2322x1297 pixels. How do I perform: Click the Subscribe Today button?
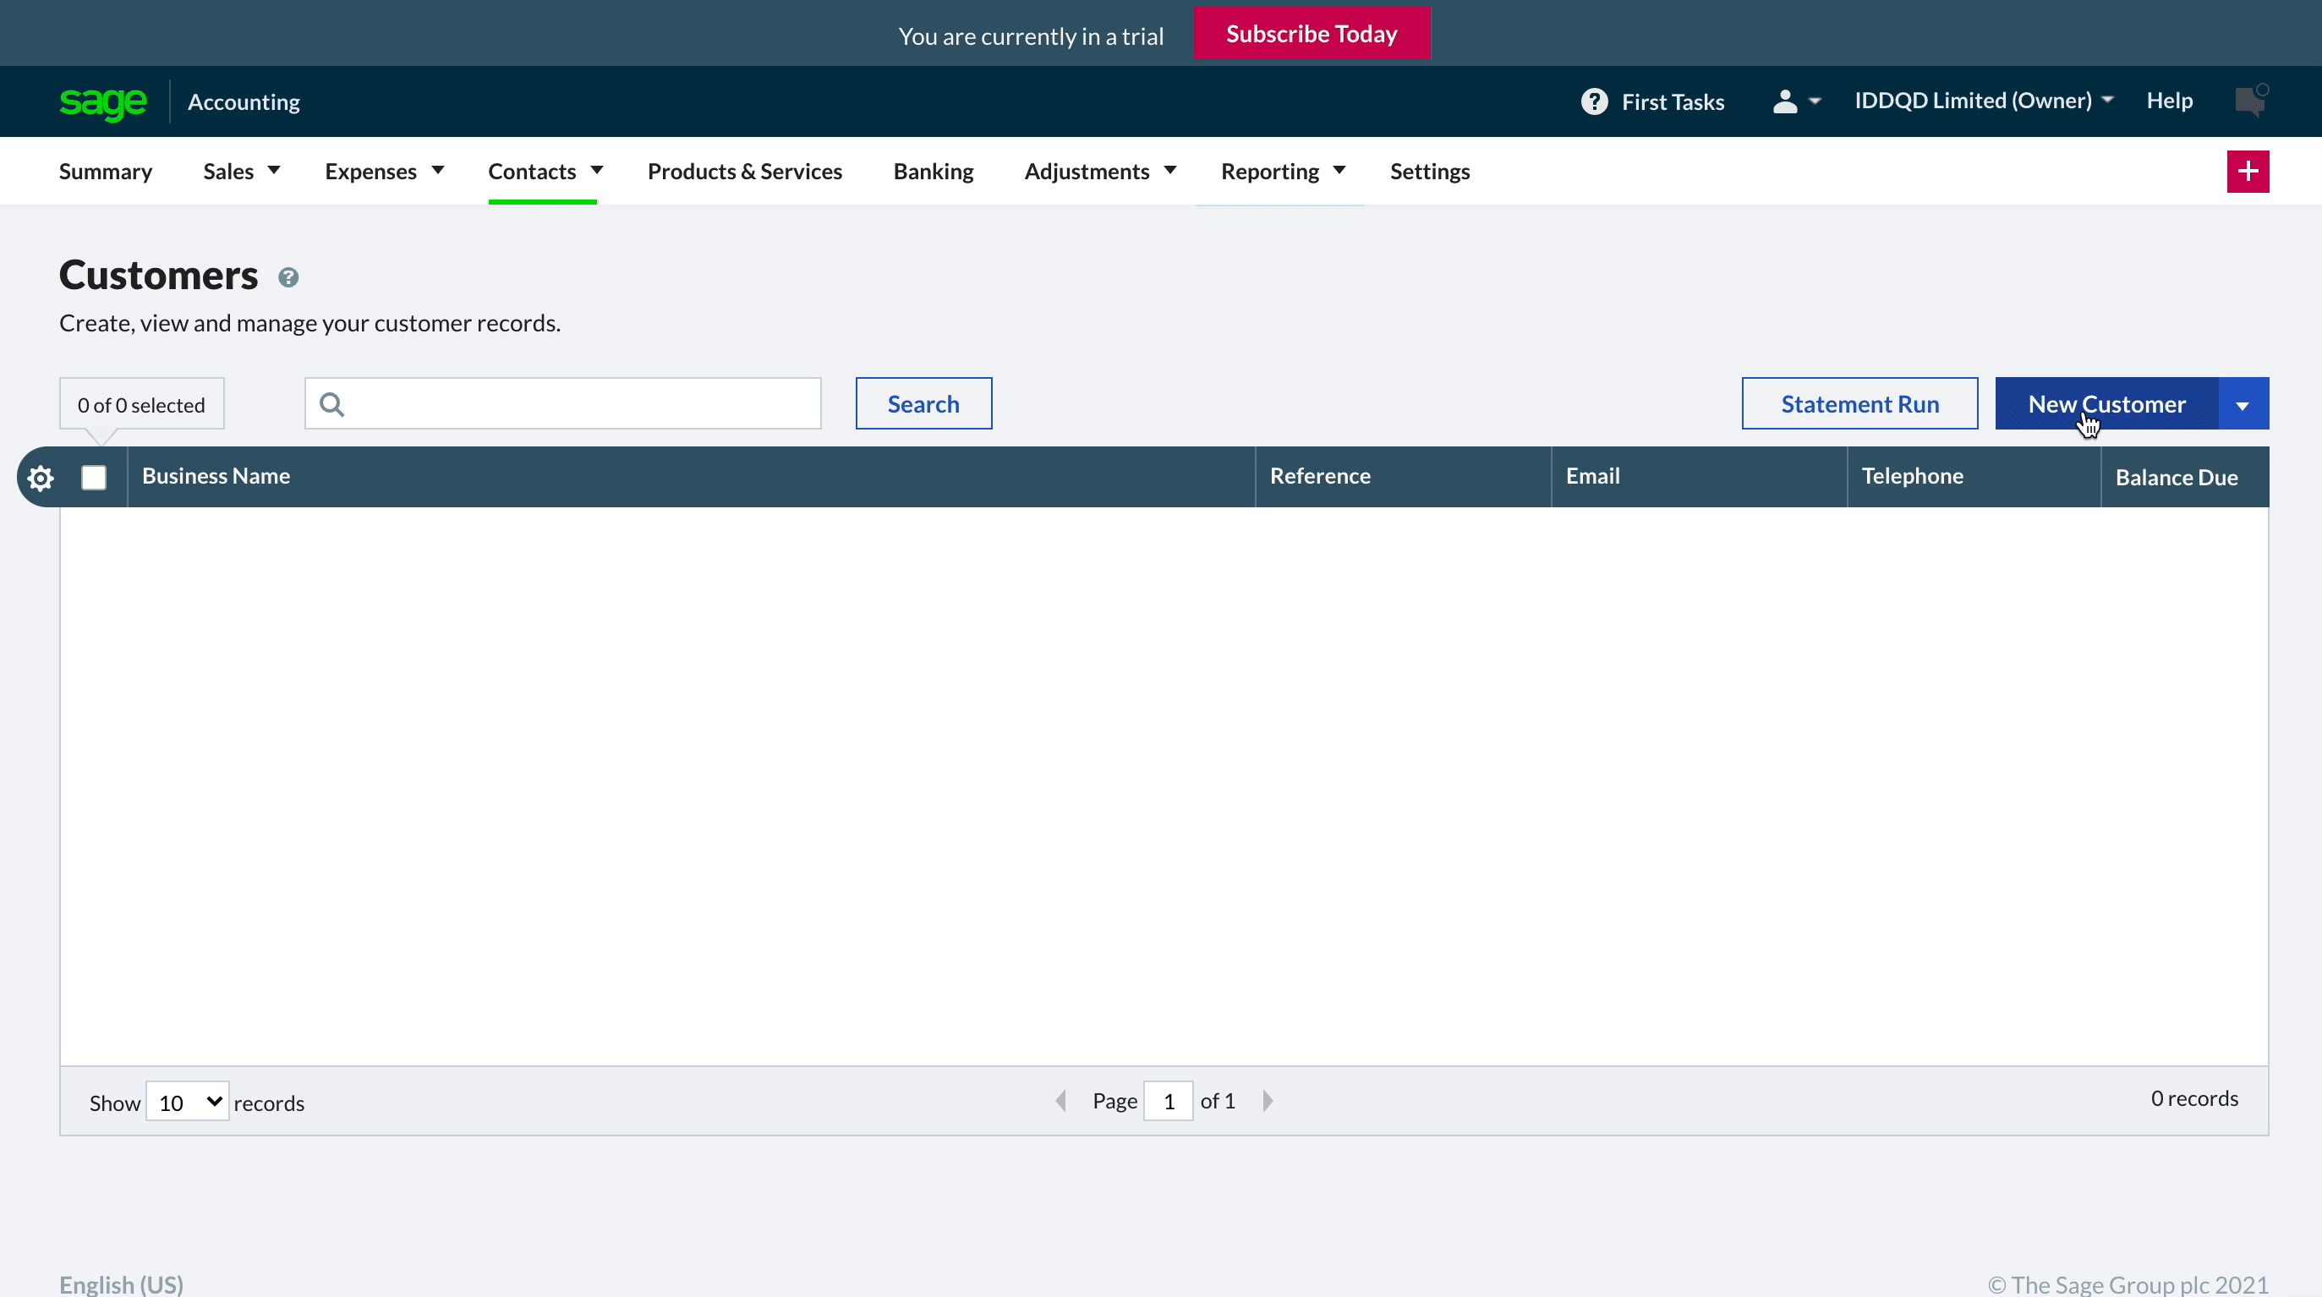pos(1311,34)
